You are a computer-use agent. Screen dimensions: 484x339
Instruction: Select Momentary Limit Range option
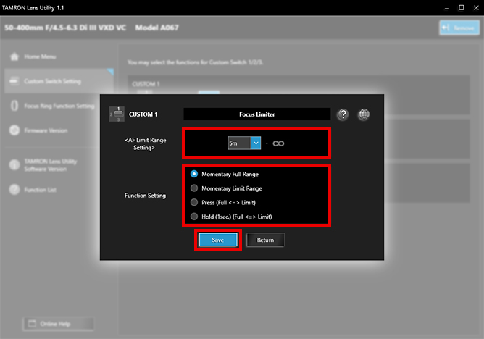[226, 188]
